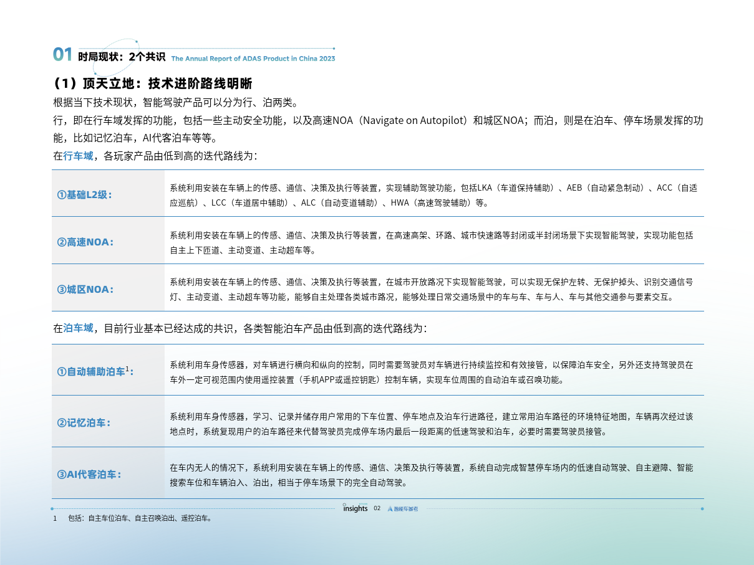Click the heading (1) 顶天立地：技术进阶路线明晰
The height and width of the screenshot is (565, 754).
(153, 84)
